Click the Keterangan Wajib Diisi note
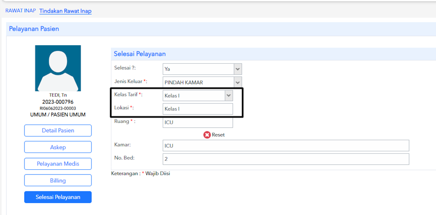The width and height of the screenshot is (436, 215). point(140,174)
